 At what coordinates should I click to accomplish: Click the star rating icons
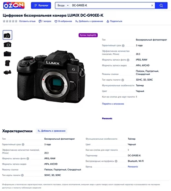pos(10,21)
